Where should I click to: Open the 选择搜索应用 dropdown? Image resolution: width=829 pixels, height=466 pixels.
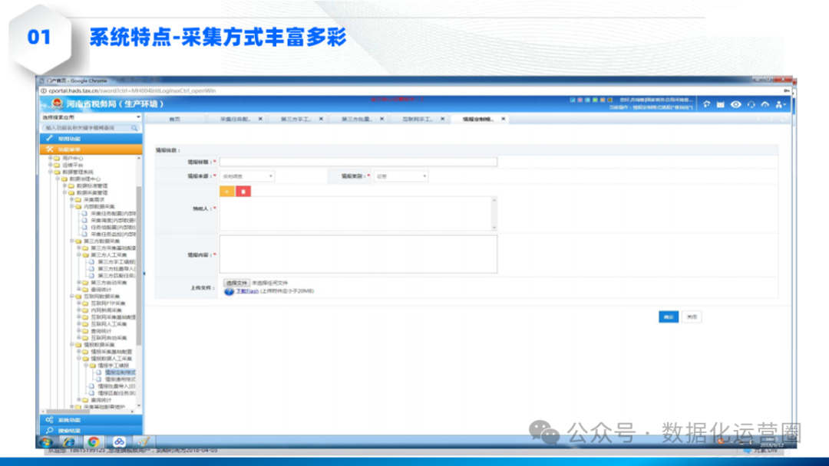[91, 117]
